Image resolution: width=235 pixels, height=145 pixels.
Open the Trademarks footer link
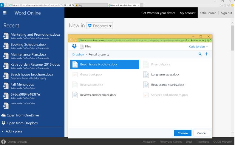click(202, 141)
